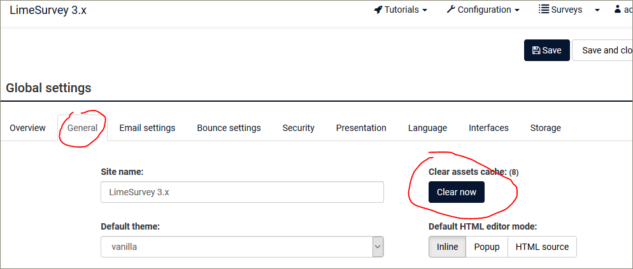
Task: Click the floppy disk icon on Save
Action: pyautogui.click(x=536, y=50)
